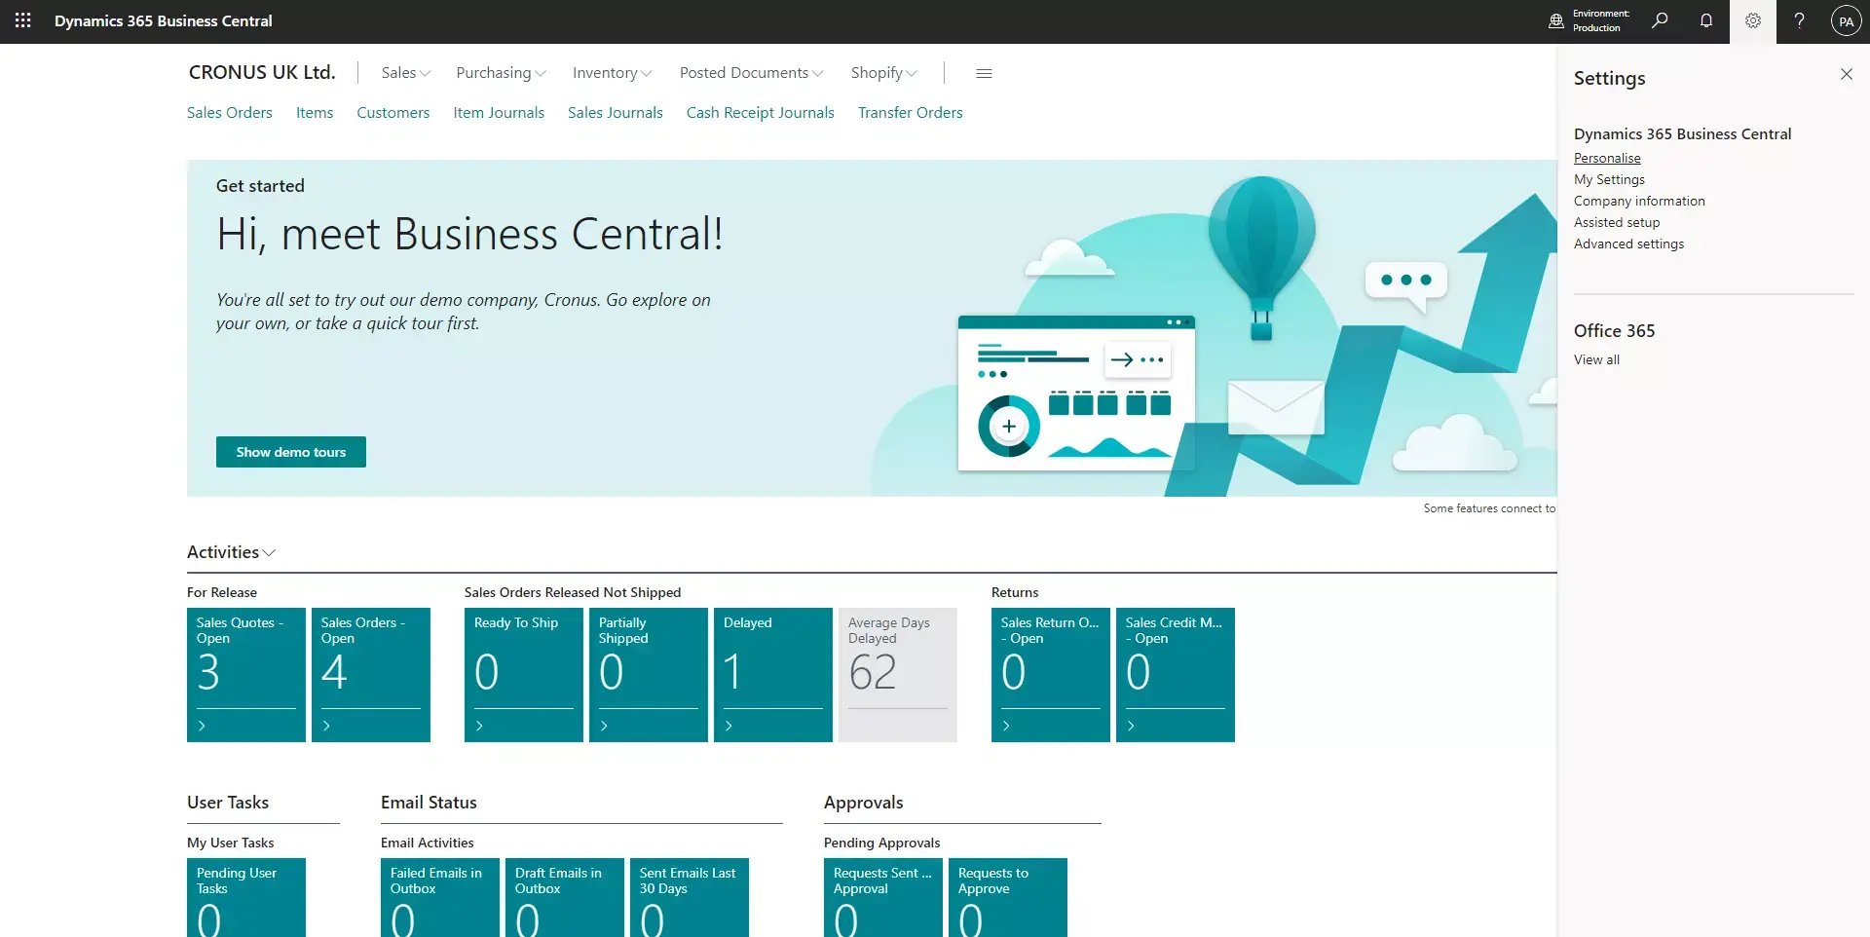Open Sent Emails Last 30 Days tile
1870x937 pixels.
(x=690, y=898)
